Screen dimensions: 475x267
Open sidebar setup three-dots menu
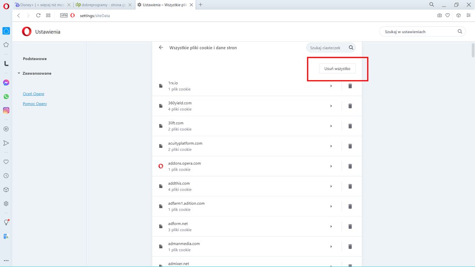[x=6, y=261]
